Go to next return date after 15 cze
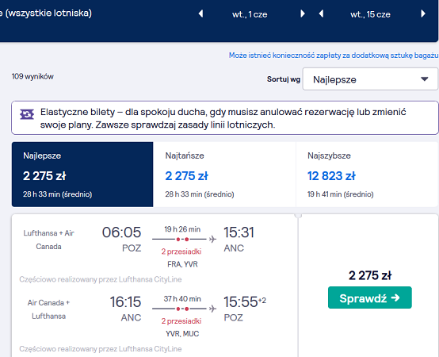Image resolution: width=439 pixels, height=357 pixels. 423,13
